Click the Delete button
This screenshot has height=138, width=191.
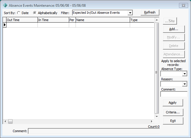pyautogui.click(x=174, y=46)
